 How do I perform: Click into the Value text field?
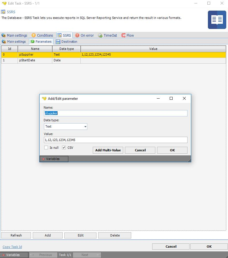pos(115,140)
